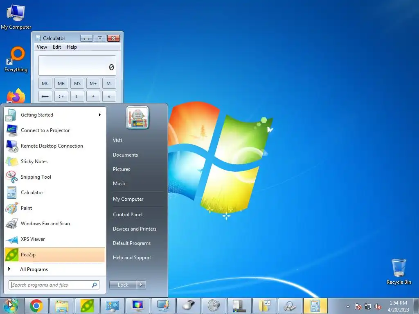Open shutdown options arrow beside Lock
This screenshot has height=314, width=419.
pyautogui.click(x=141, y=285)
